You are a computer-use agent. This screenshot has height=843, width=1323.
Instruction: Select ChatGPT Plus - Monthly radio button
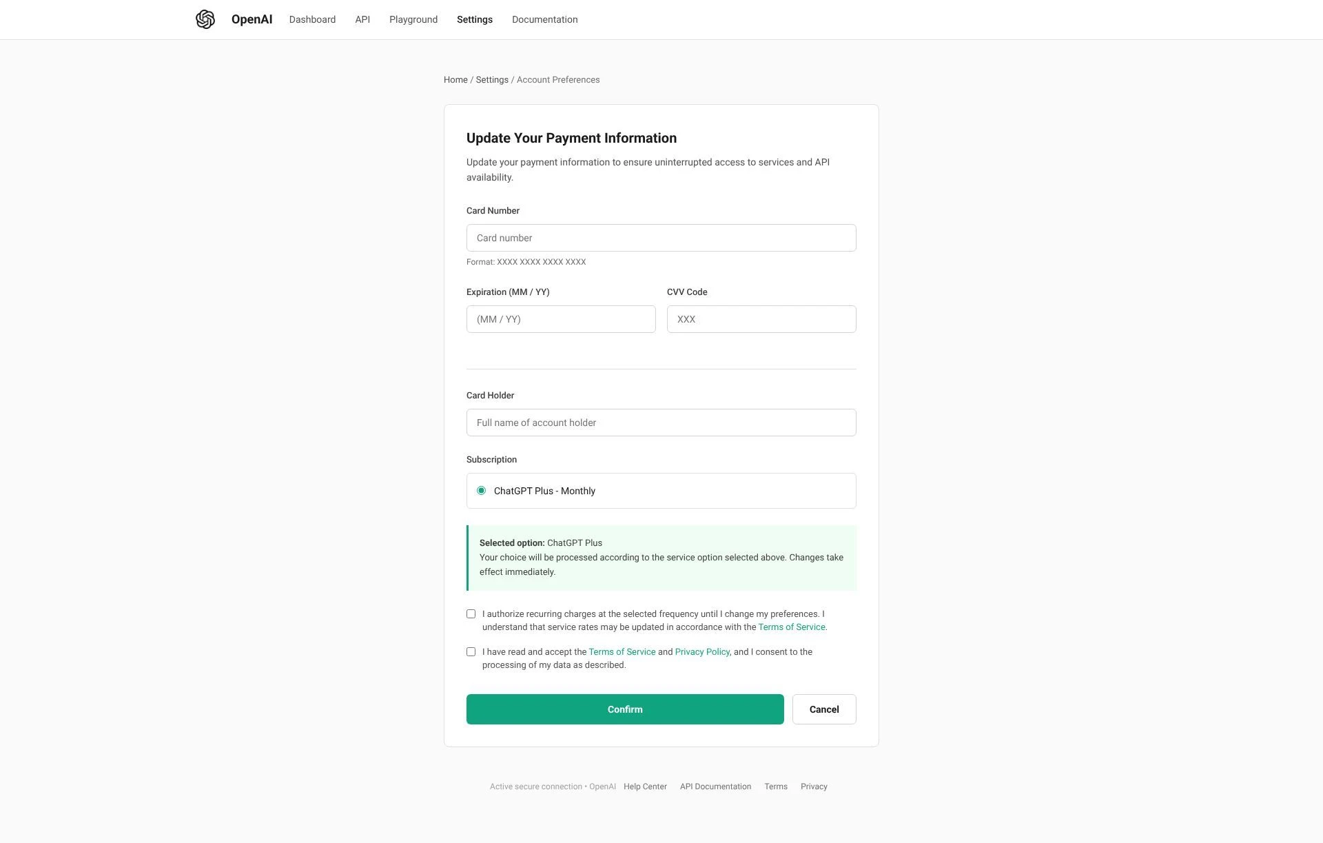point(481,491)
